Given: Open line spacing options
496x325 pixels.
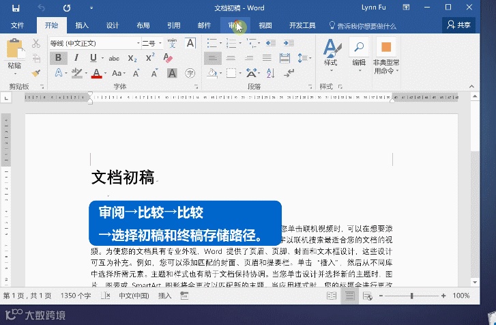Looking at the screenshot, I should (304, 58).
